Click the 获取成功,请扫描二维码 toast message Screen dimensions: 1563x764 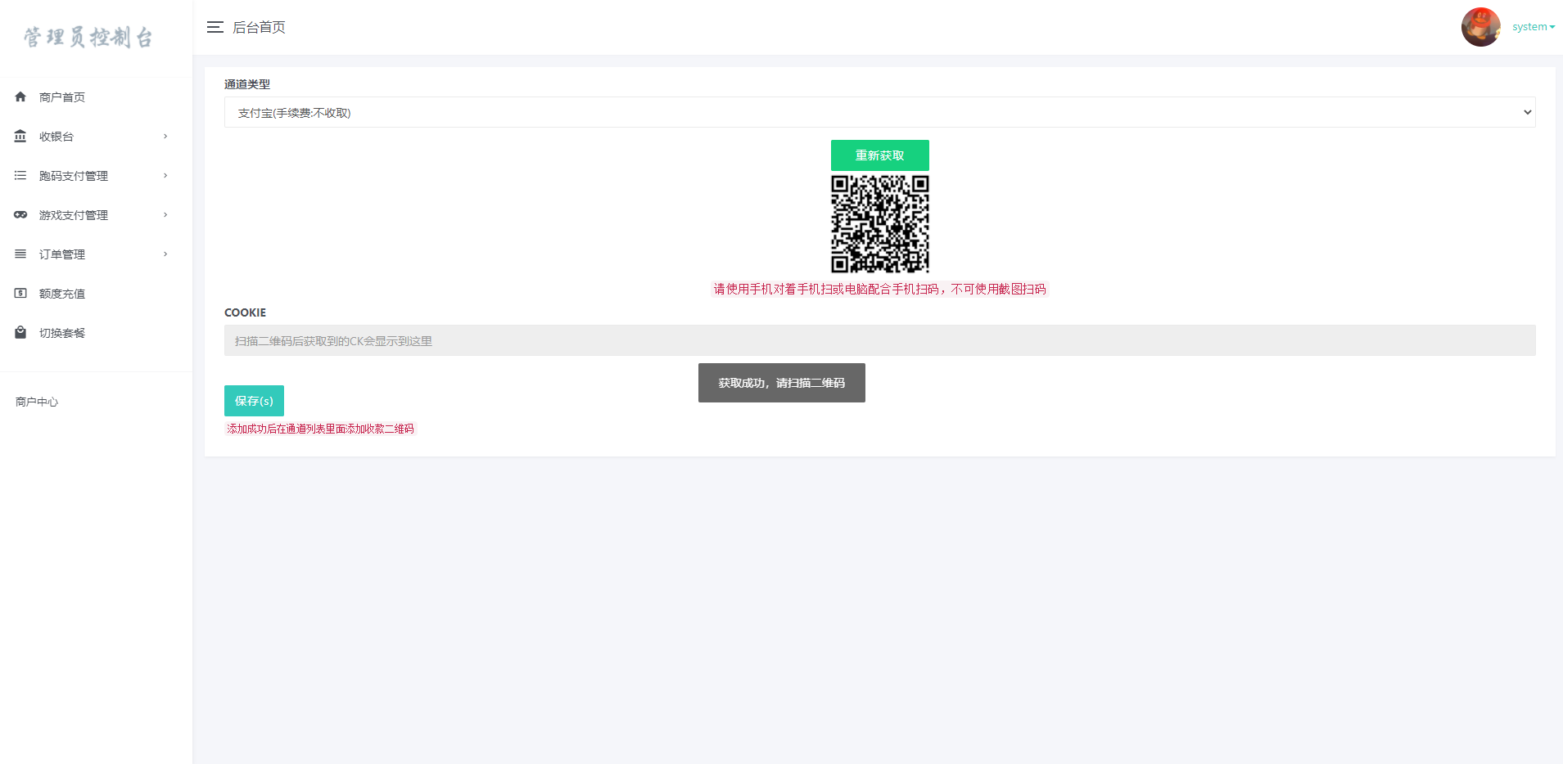click(x=781, y=383)
